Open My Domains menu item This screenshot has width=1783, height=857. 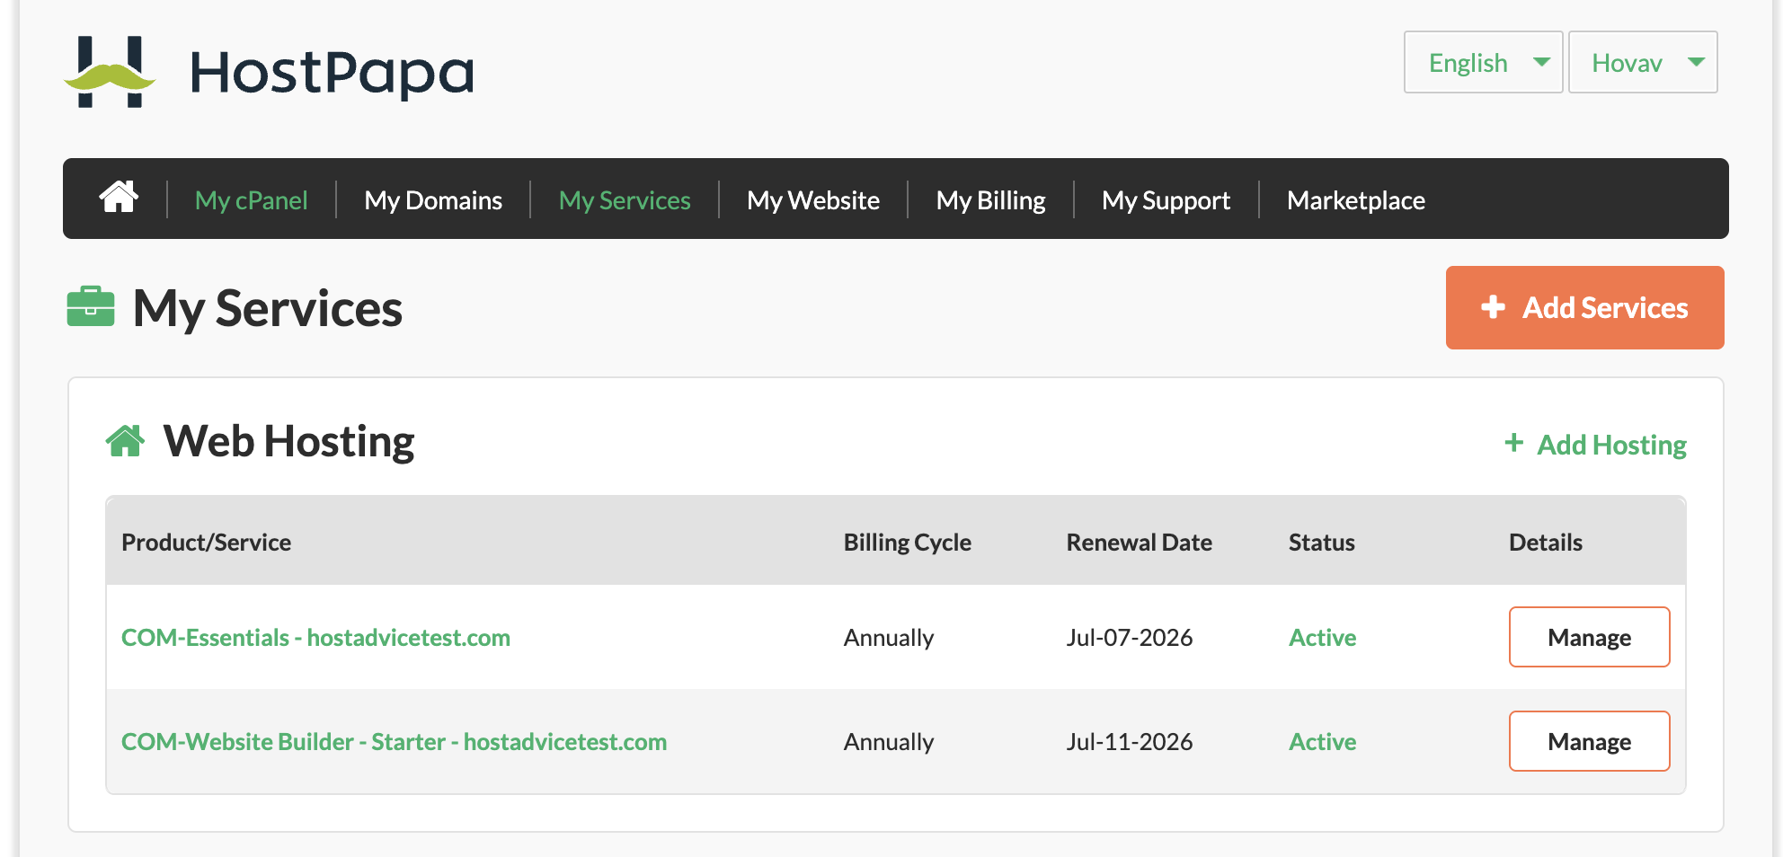pyautogui.click(x=433, y=199)
